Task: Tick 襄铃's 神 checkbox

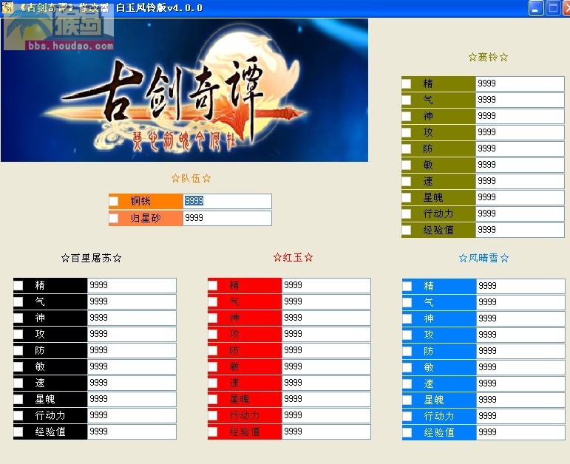Action: point(407,116)
